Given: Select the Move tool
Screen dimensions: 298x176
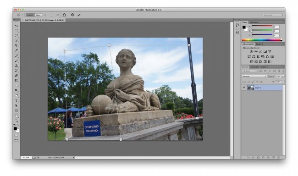Looking at the screenshot, I should pos(17,26).
